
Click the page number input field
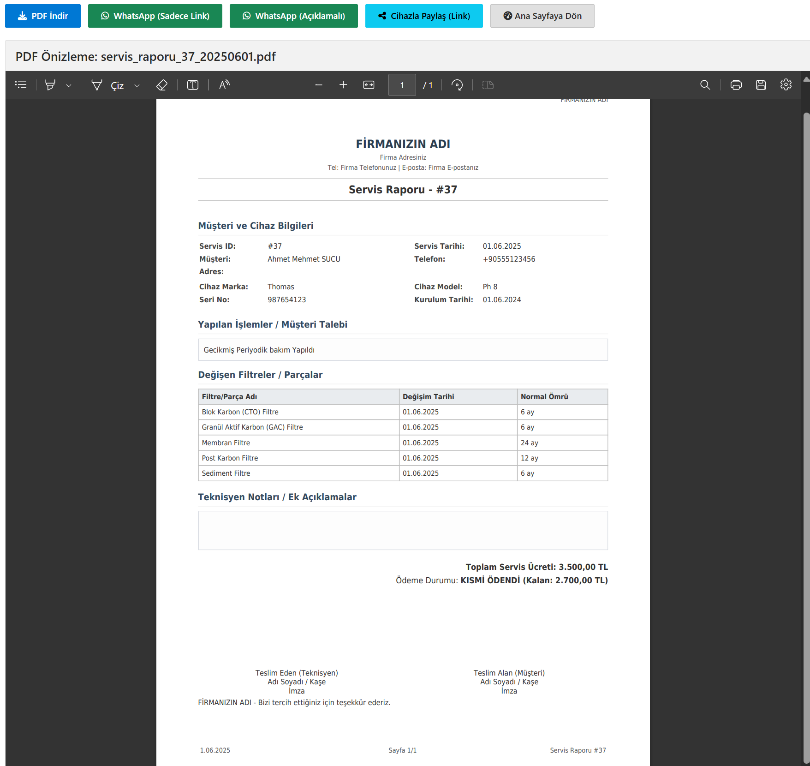click(x=402, y=85)
